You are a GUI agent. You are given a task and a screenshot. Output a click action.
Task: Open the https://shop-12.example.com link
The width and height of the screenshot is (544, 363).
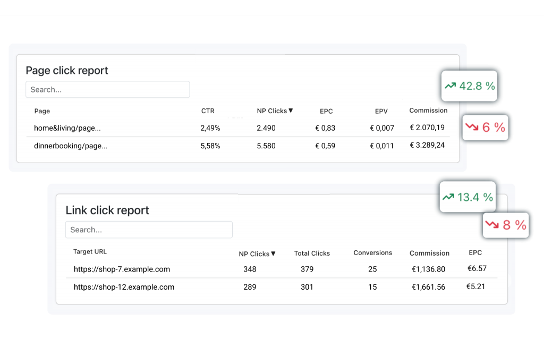point(124,287)
